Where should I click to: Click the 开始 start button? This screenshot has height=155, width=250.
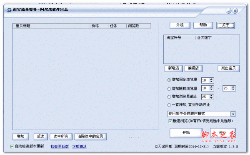[186, 133]
